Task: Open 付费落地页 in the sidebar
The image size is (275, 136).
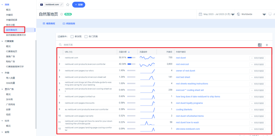Action: [11, 51]
